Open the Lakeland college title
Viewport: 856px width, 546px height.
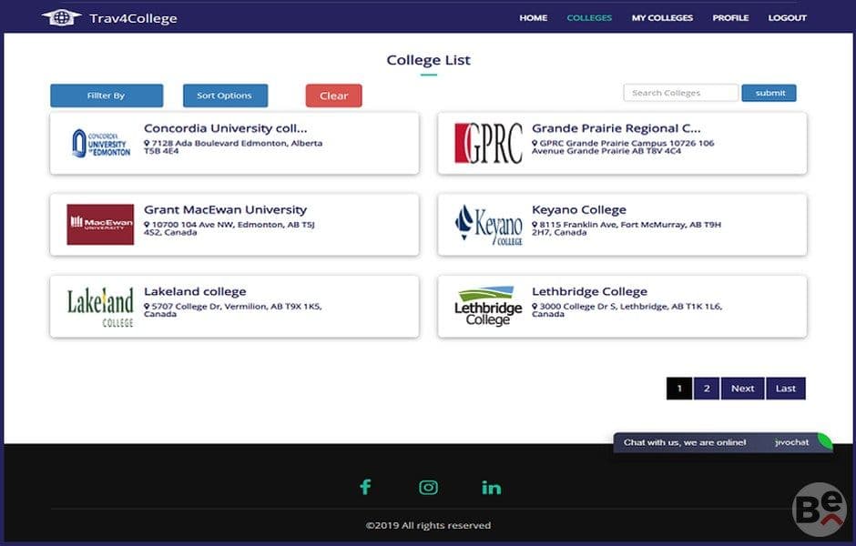[195, 291]
